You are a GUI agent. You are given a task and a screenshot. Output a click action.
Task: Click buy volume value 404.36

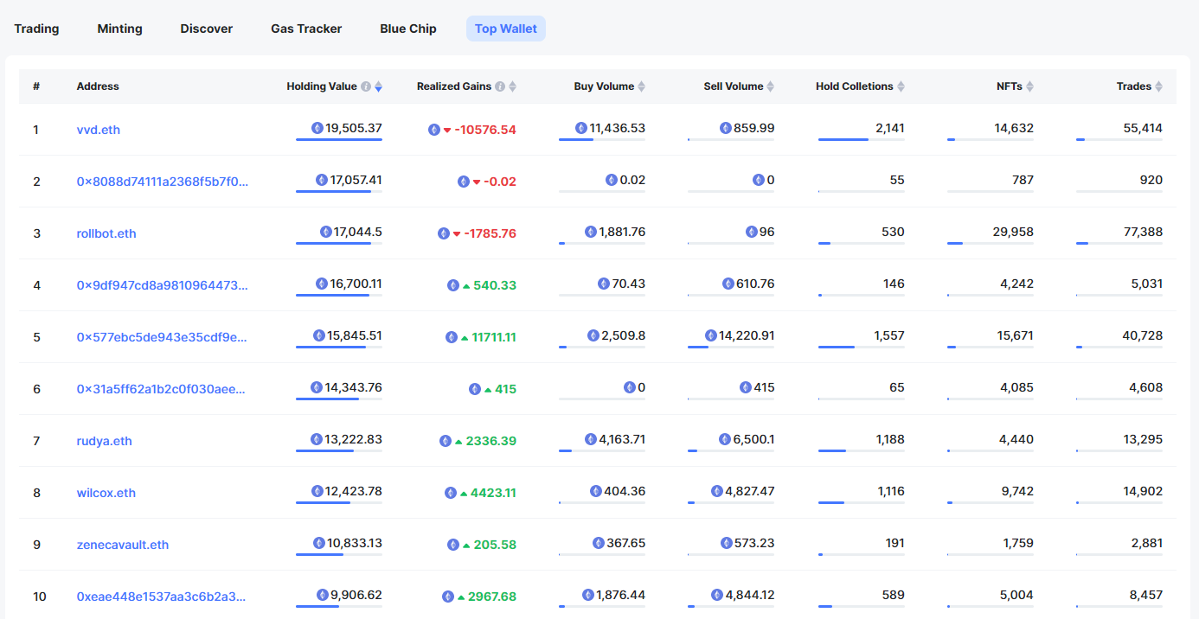pyautogui.click(x=625, y=491)
